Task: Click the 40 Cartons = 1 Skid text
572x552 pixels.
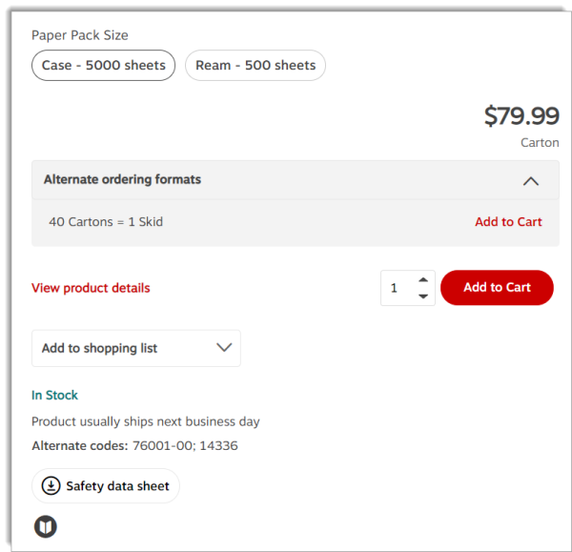Action: coord(106,222)
